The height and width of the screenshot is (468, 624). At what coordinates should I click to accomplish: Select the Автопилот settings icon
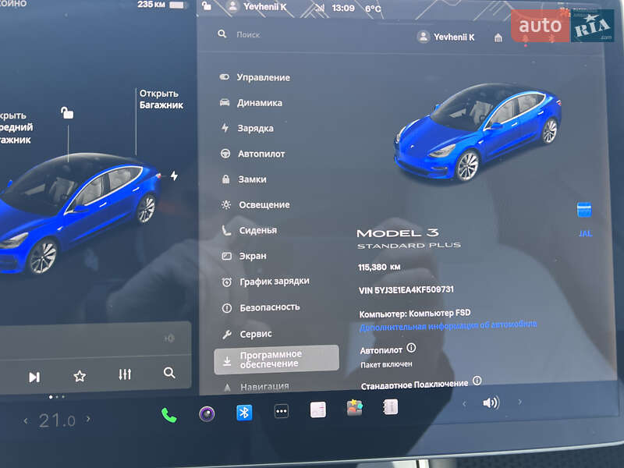(224, 154)
